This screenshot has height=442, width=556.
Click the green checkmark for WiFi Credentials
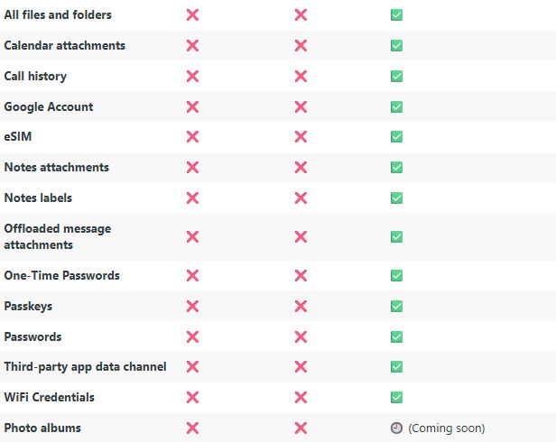tap(396, 397)
